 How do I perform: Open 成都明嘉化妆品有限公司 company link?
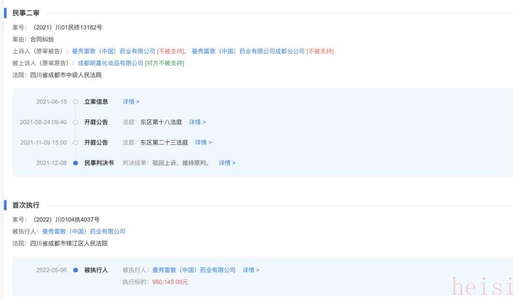point(111,63)
